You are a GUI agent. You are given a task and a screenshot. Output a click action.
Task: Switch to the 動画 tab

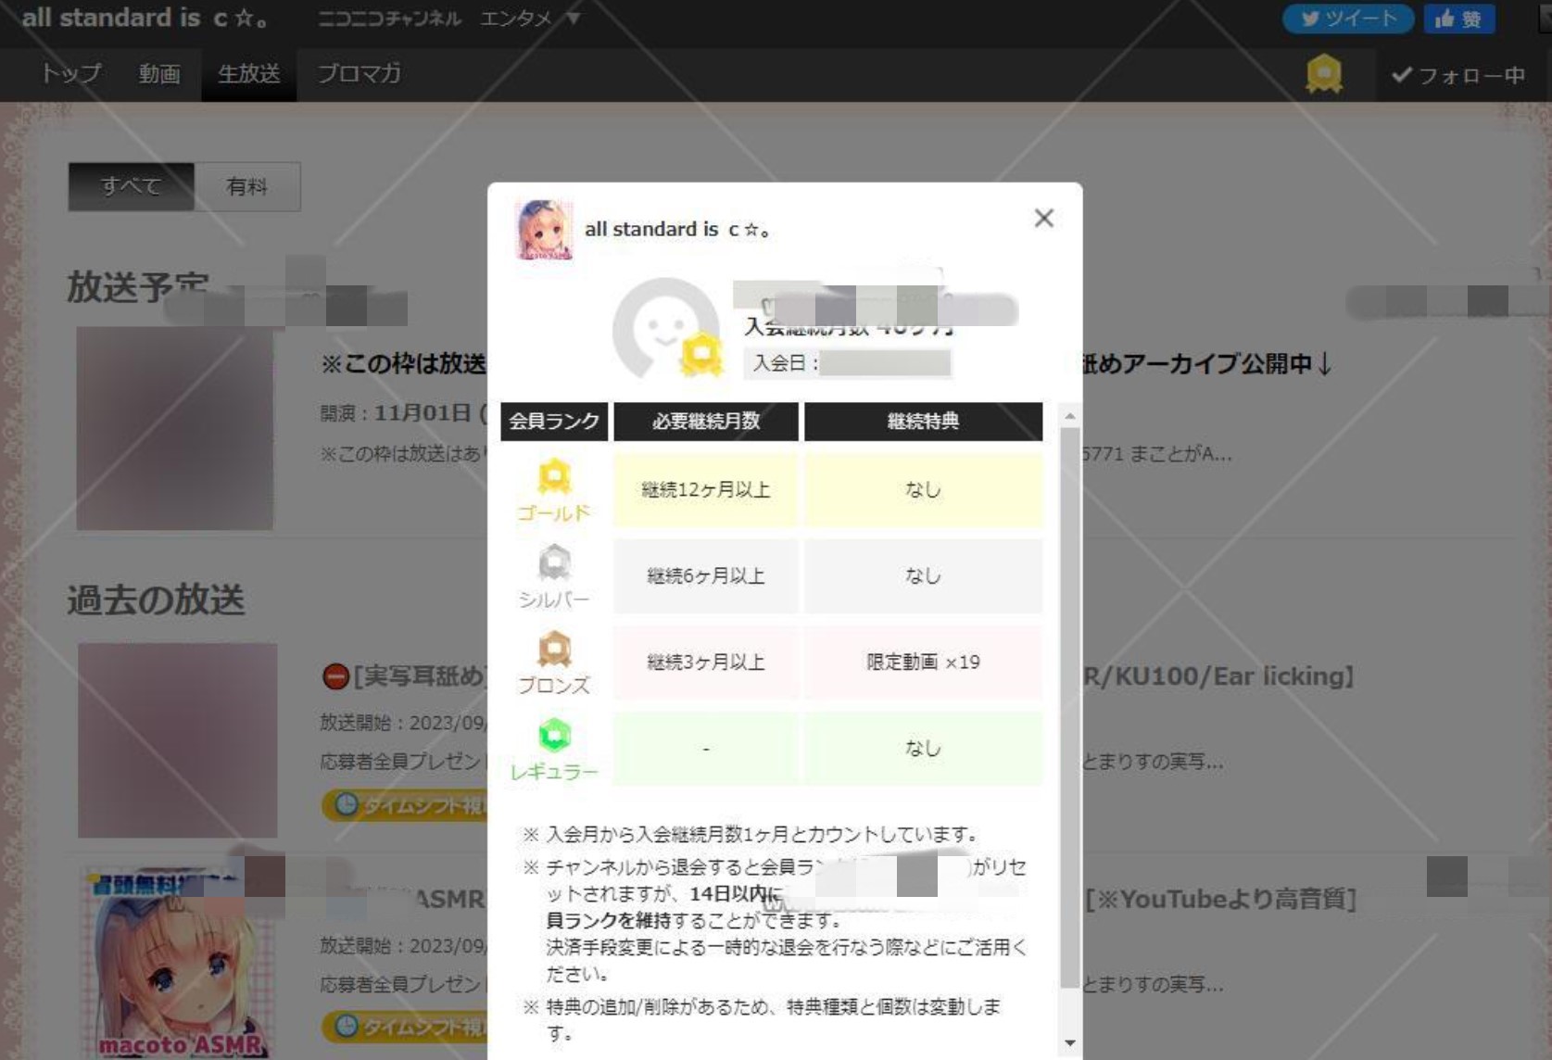click(x=158, y=74)
